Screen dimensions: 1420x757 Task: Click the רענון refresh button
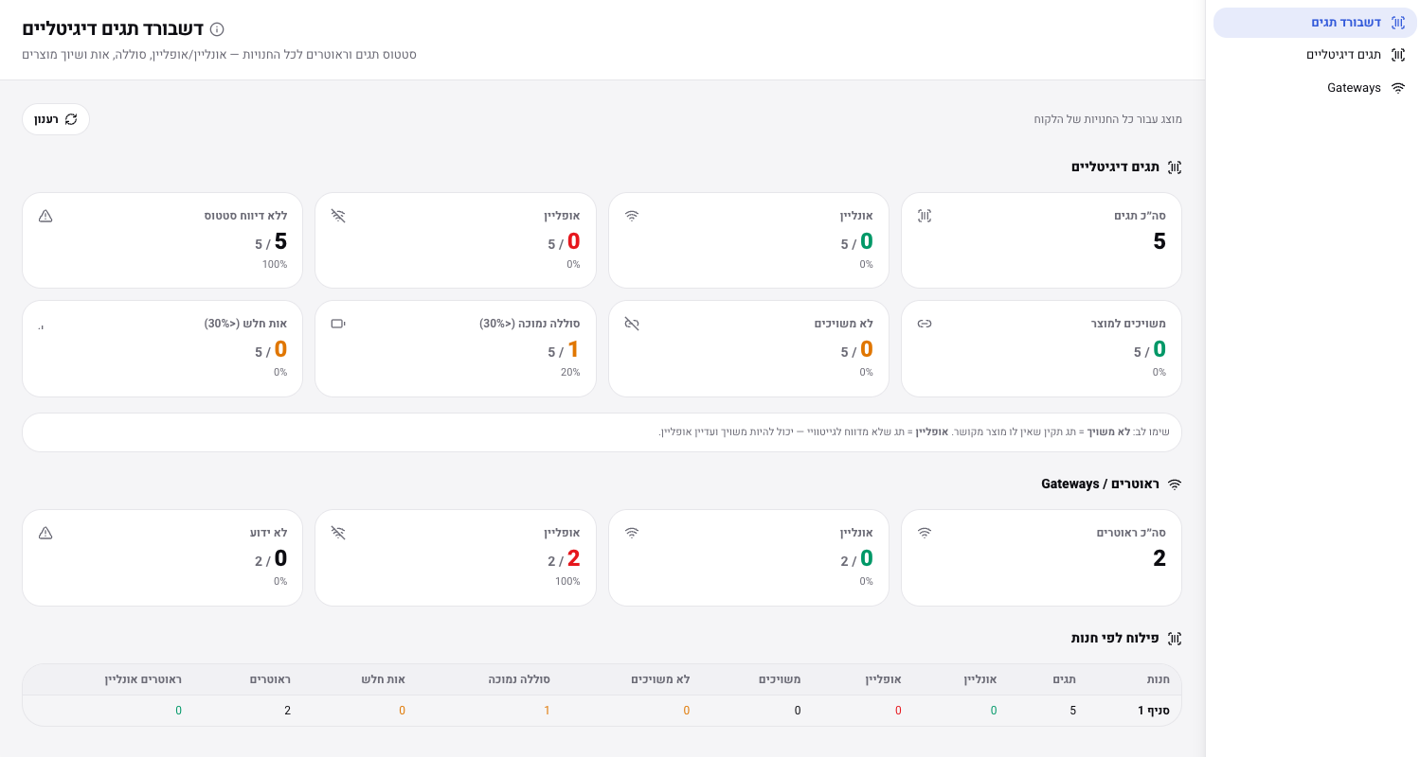[56, 119]
